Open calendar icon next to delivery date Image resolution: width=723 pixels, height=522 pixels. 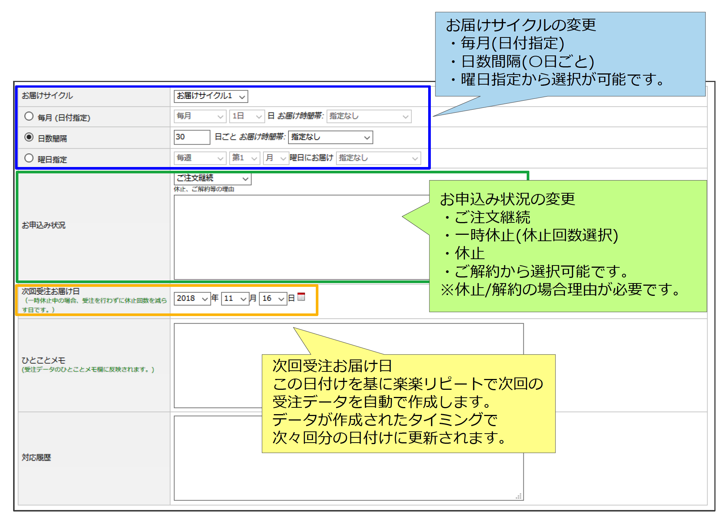tap(301, 297)
